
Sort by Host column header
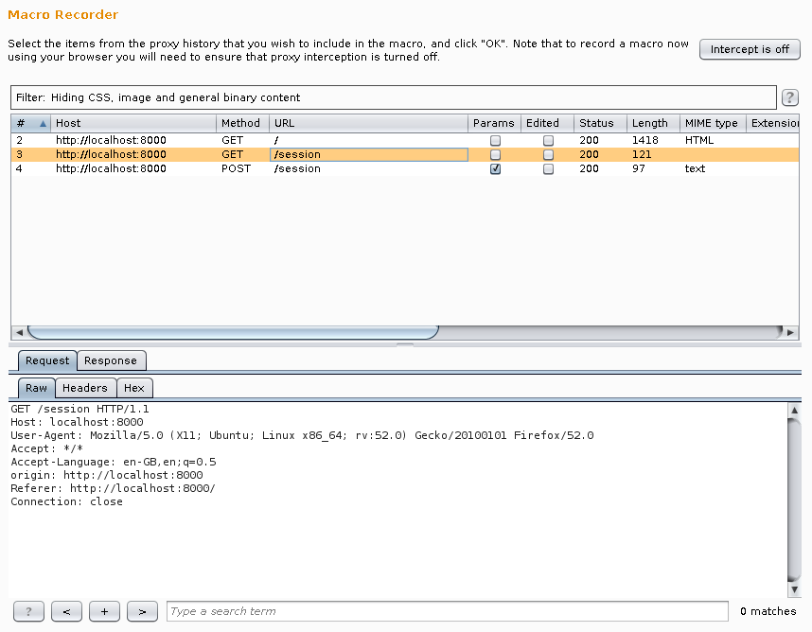click(133, 123)
